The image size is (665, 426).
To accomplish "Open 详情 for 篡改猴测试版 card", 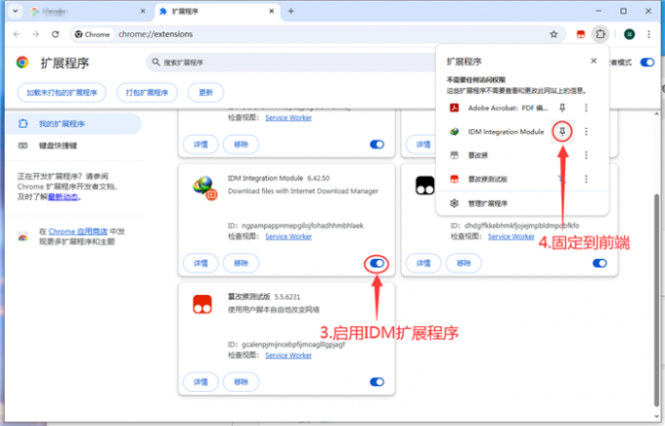I will click(x=200, y=382).
